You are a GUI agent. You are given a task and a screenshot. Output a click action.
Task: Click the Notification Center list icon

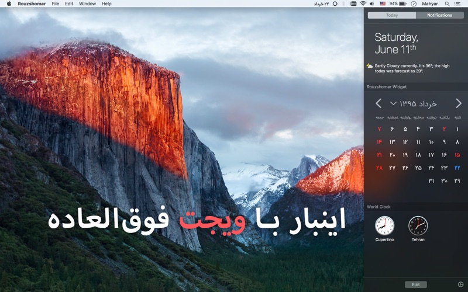pos(460,4)
